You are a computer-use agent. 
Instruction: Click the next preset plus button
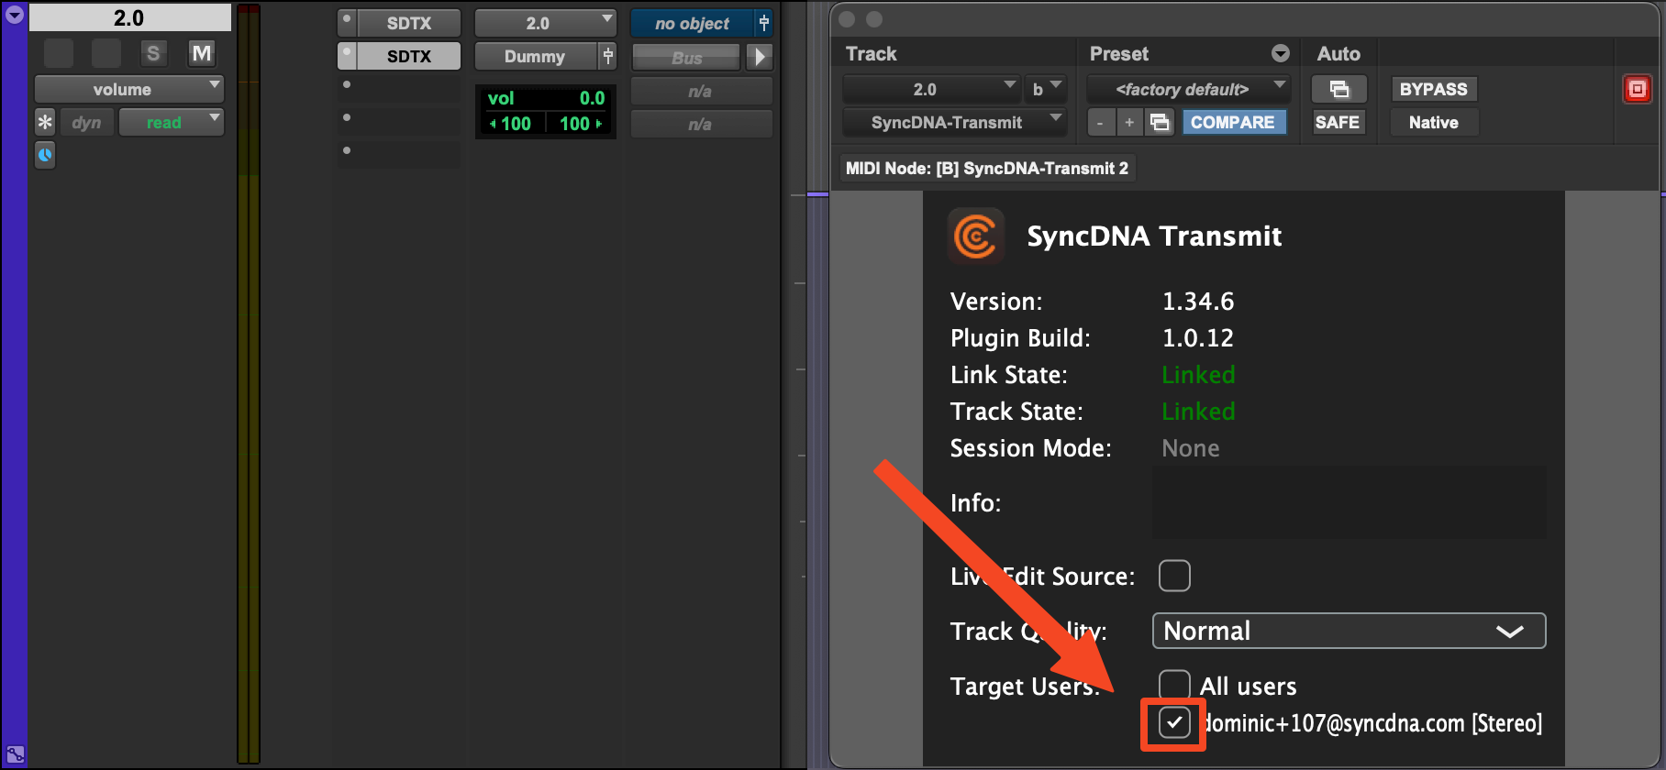tap(1129, 122)
